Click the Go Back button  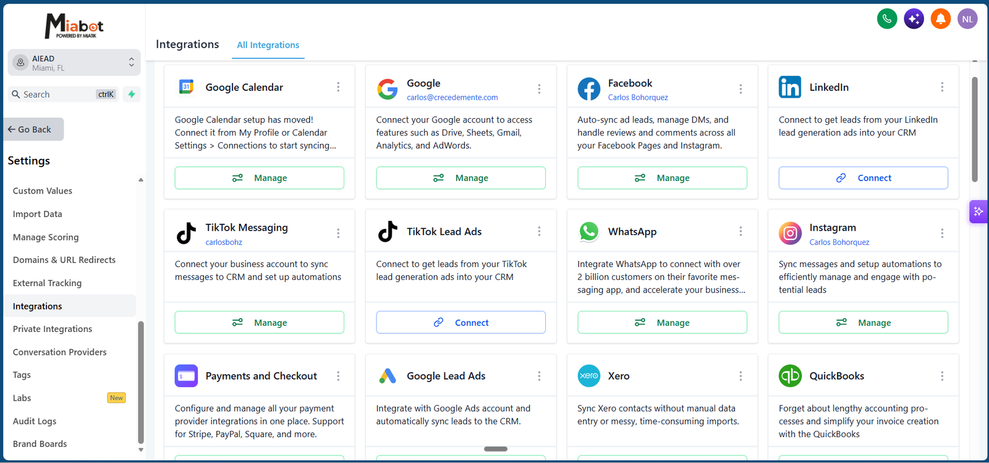(x=33, y=129)
